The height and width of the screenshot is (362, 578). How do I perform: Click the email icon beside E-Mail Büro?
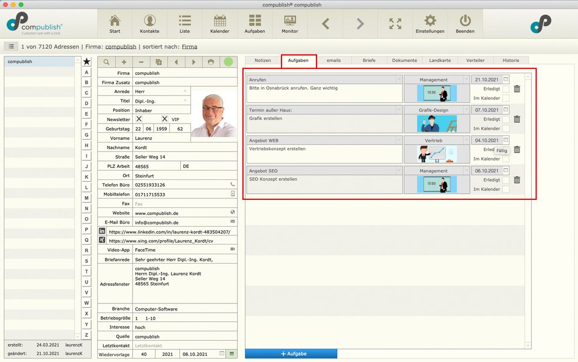coord(233,222)
